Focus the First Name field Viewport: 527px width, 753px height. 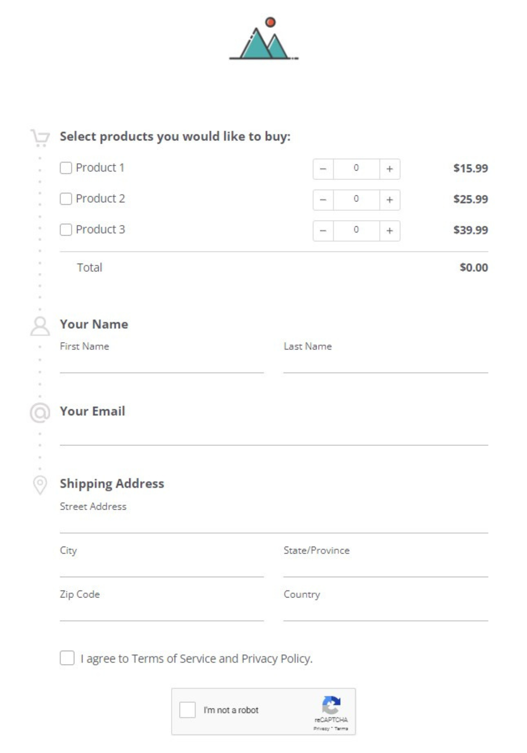pos(161,363)
